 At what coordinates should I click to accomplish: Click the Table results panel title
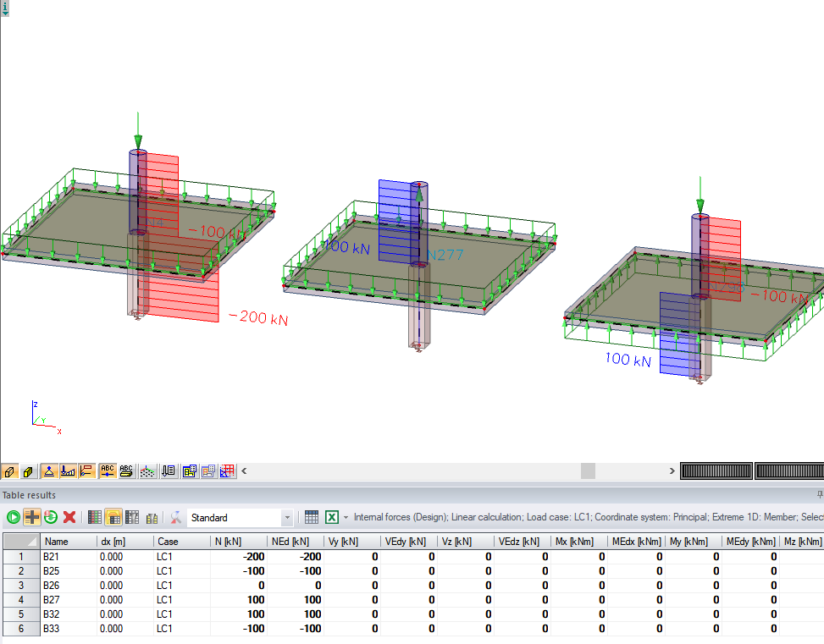[29, 495]
